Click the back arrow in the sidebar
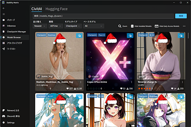Screen dimensions: 191x127 tap(4, 8)
